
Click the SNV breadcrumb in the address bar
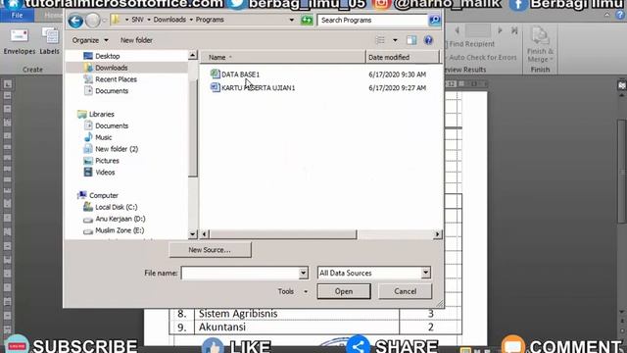pyautogui.click(x=137, y=20)
